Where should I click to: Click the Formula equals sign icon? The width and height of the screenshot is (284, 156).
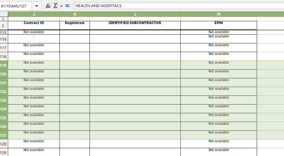[x=67, y=6]
